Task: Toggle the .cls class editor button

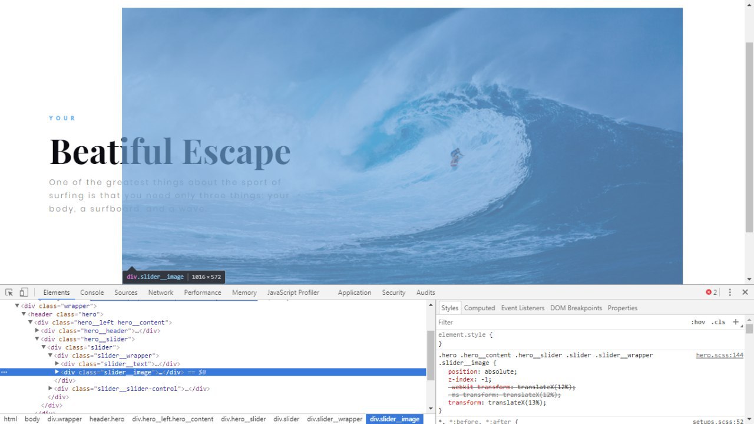Action: (718, 322)
